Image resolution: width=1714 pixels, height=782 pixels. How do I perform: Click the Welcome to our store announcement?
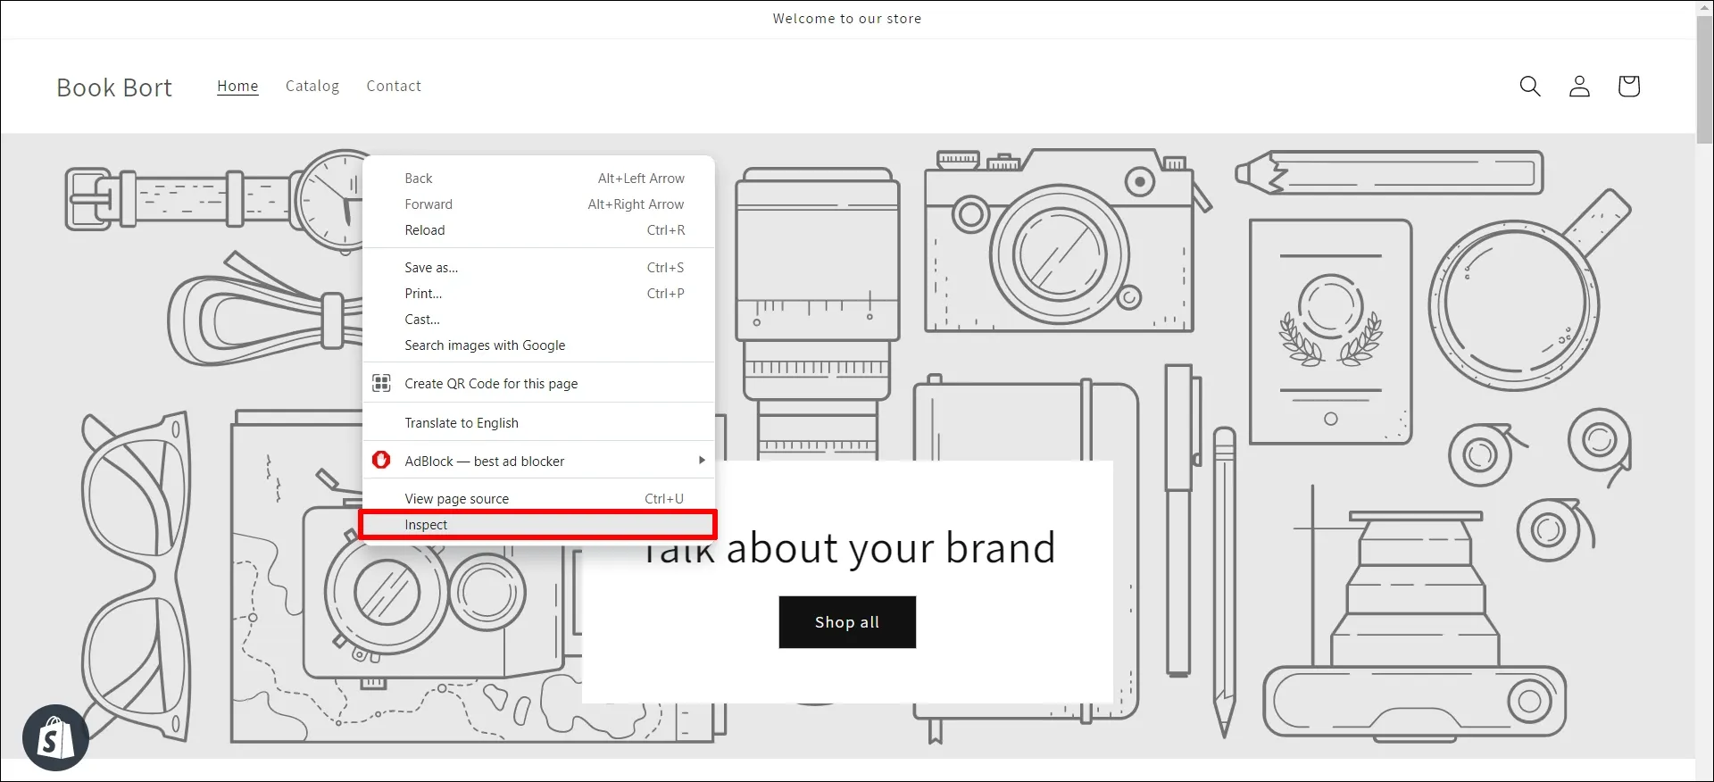click(x=847, y=19)
